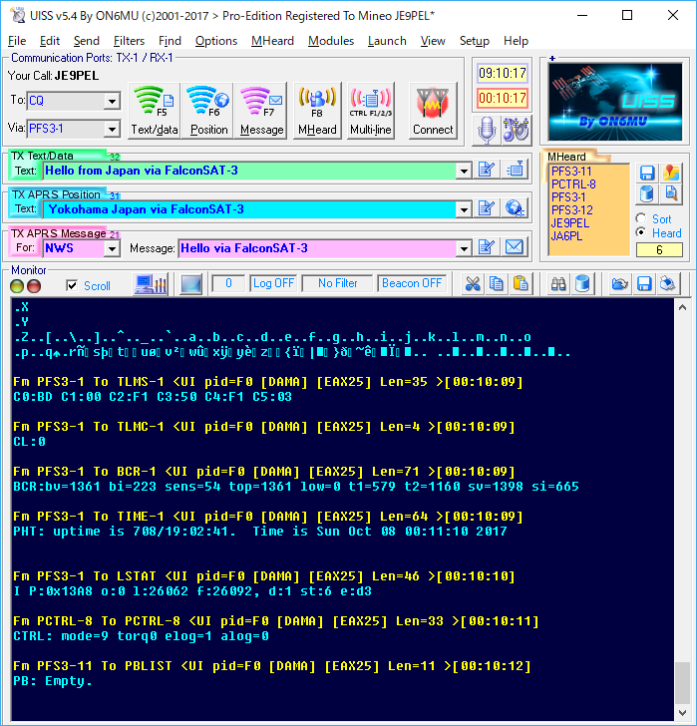Toggle the Scroll checkbox in Monitor
Image resolution: width=697 pixels, height=726 pixels.
72,285
